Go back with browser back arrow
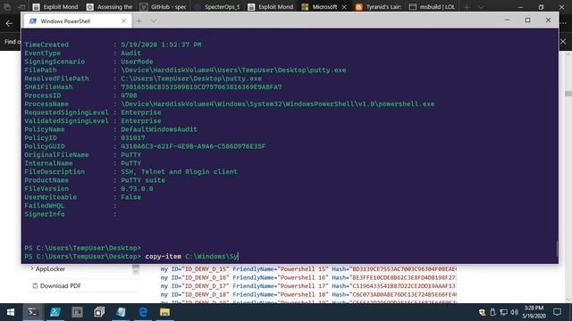The image size is (572, 321). tap(9, 24)
